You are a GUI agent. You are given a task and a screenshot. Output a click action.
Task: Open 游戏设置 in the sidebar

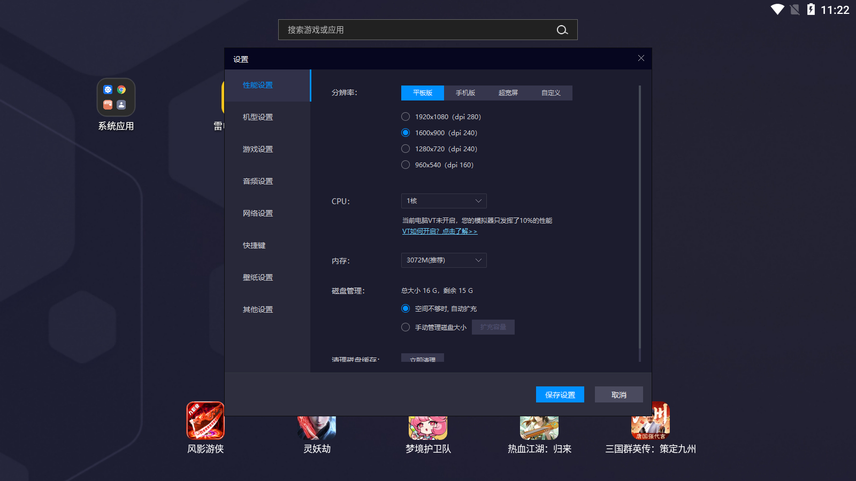[267, 150]
